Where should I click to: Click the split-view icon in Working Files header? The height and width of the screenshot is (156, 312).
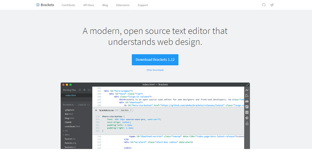89,90
